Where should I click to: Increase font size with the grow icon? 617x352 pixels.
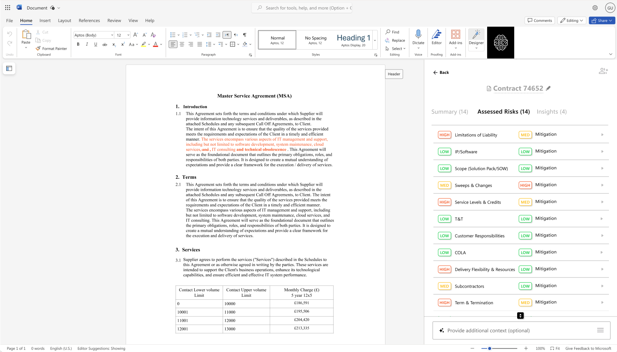click(136, 35)
